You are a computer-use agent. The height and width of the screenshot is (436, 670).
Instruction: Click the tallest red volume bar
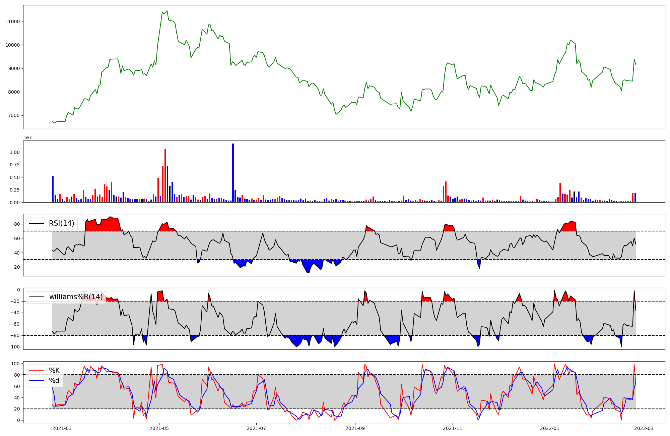pyautogui.click(x=165, y=175)
